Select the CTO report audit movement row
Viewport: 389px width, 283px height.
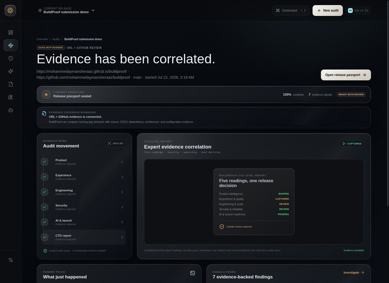coord(83,237)
